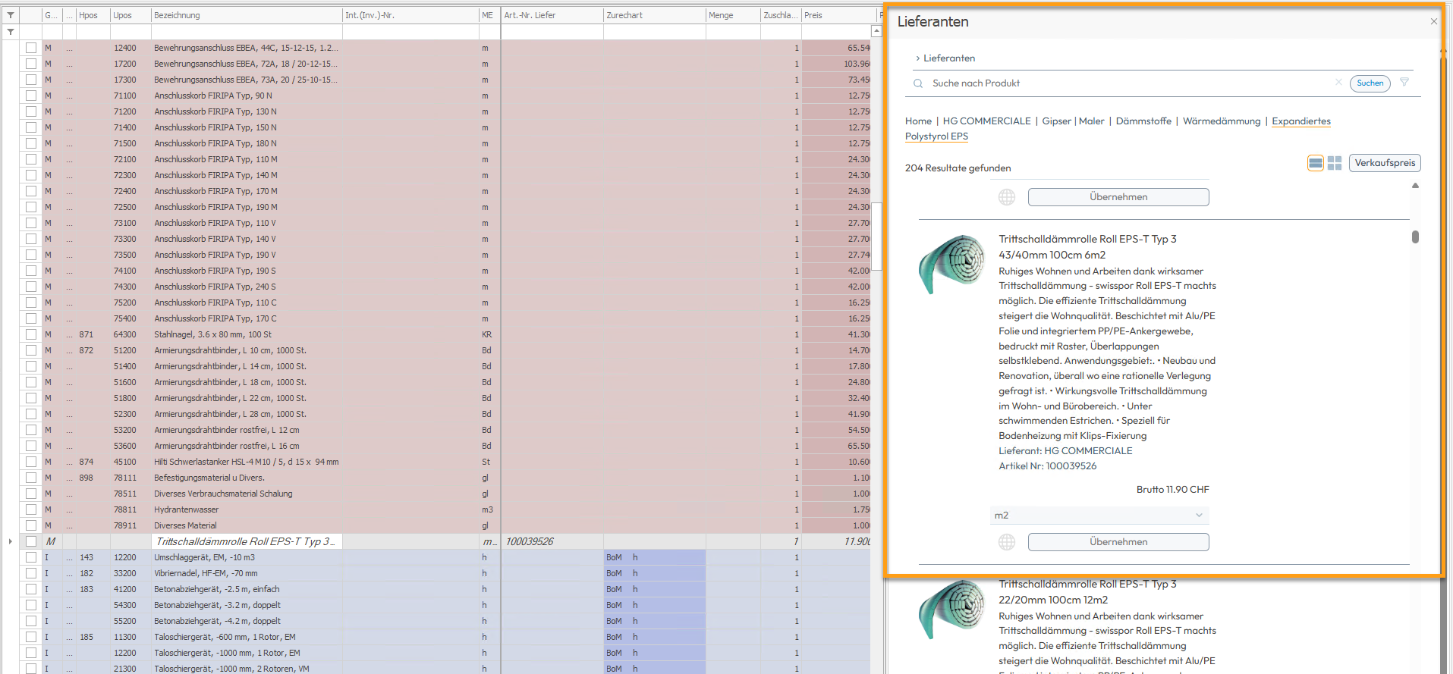Select the 'Trittschalldämmrolle Roll EPS-T Typ 3' grid cell

pos(247,541)
